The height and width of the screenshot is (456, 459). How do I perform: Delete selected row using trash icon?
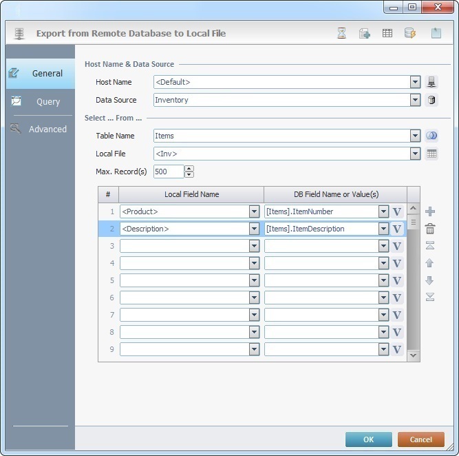[430, 229]
